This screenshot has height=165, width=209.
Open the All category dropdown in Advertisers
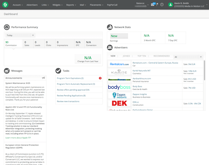pos(188,57)
